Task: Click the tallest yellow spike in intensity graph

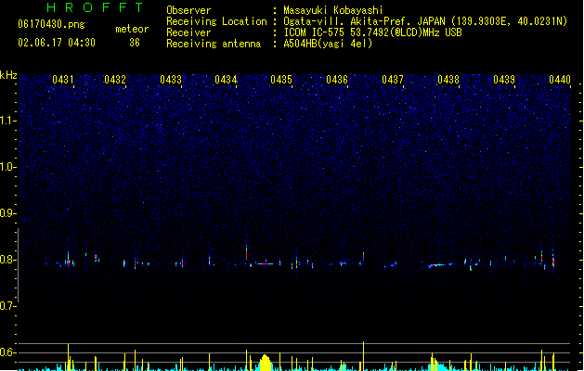Action: pyautogui.click(x=363, y=356)
